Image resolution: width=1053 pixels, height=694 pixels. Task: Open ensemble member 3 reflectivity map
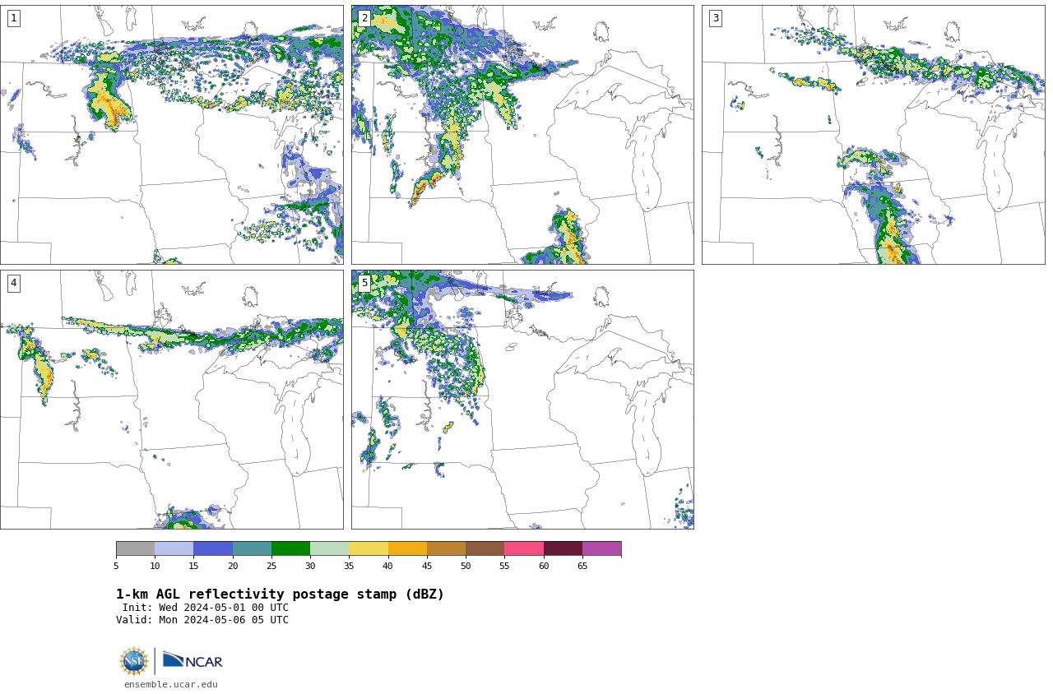point(873,135)
